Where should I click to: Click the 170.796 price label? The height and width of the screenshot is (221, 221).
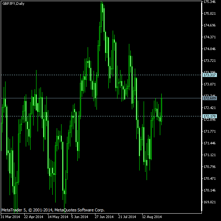(210, 167)
